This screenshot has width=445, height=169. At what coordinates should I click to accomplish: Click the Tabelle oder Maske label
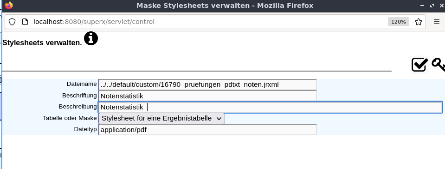[70, 118]
